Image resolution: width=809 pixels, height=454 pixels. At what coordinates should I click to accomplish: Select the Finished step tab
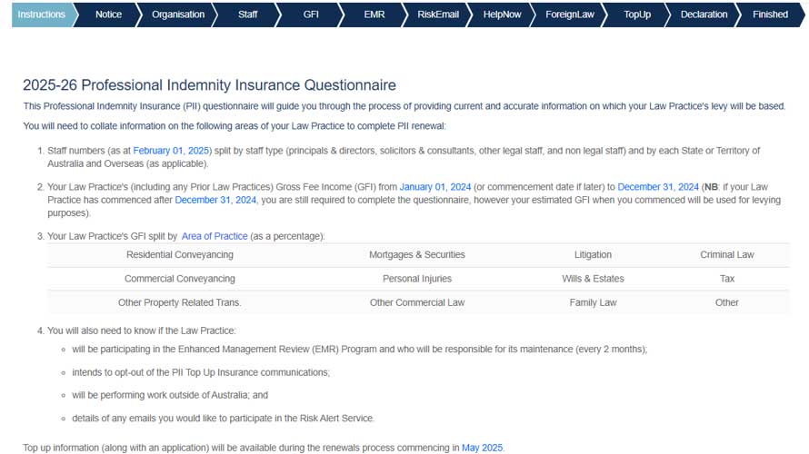tap(770, 15)
